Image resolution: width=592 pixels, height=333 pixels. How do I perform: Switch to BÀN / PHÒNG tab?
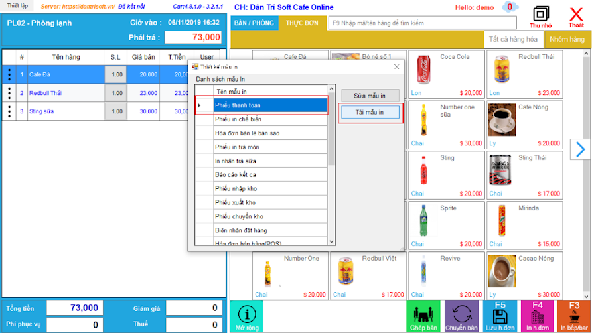(254, 23)
